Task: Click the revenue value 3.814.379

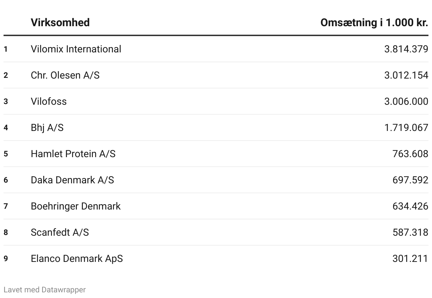Action: 406,49
